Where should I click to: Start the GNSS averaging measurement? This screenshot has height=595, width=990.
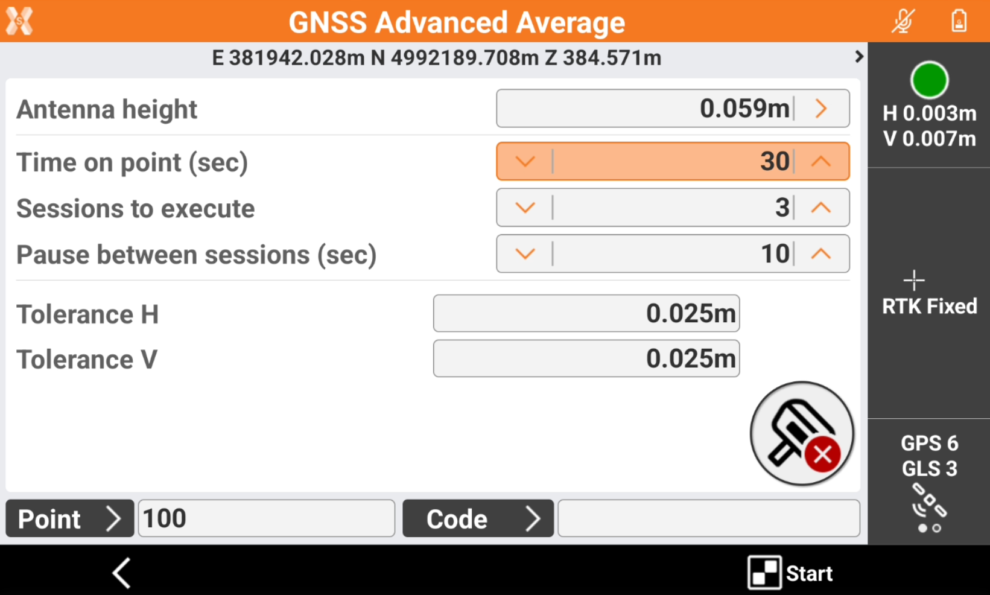click(790, 573)
